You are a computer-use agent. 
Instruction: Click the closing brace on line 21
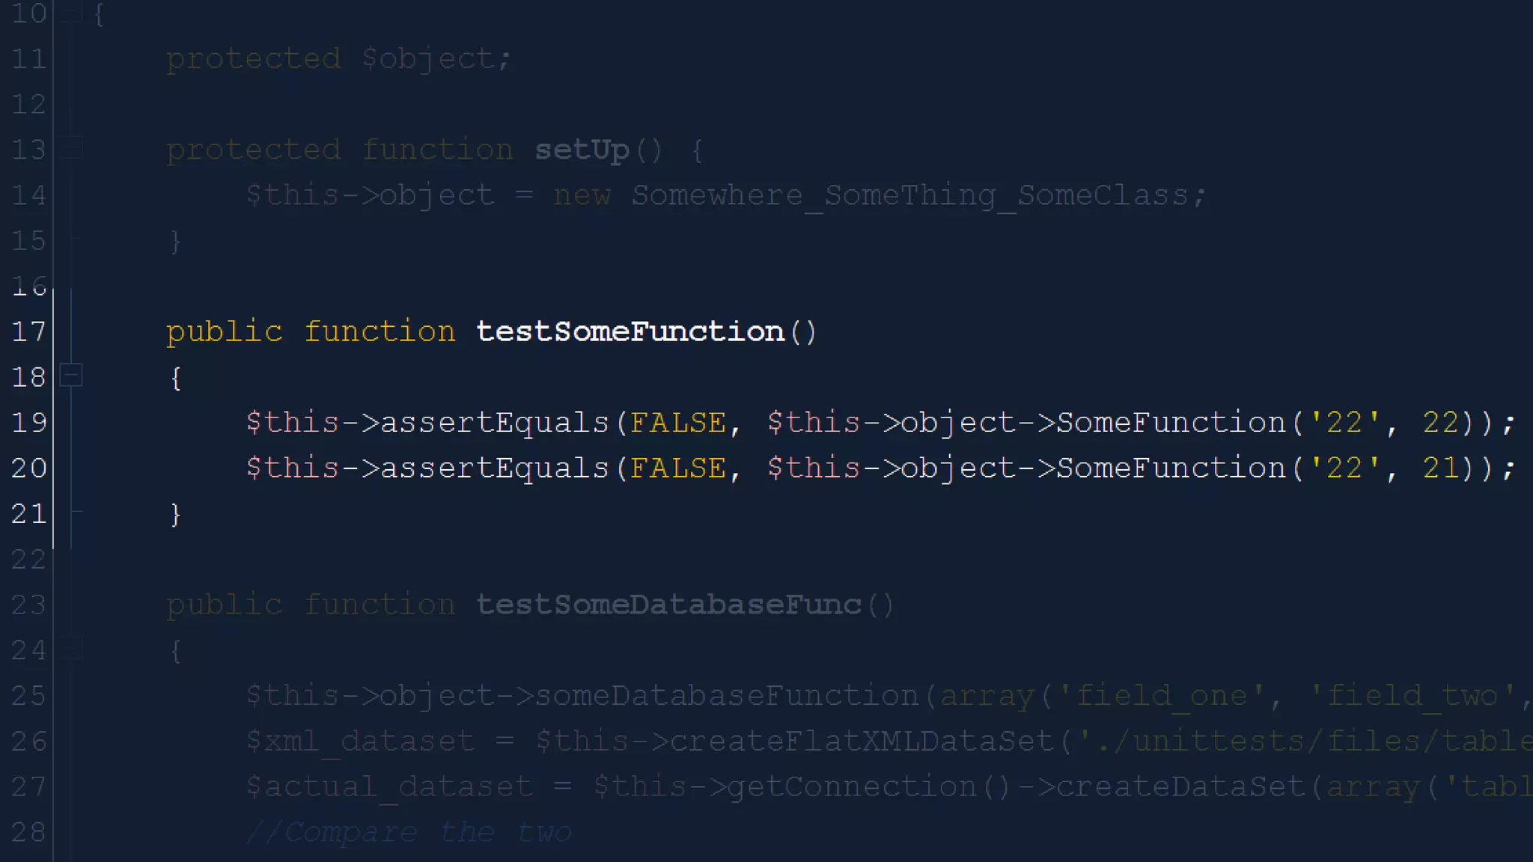pyautogui.click(x=175, y=515)
